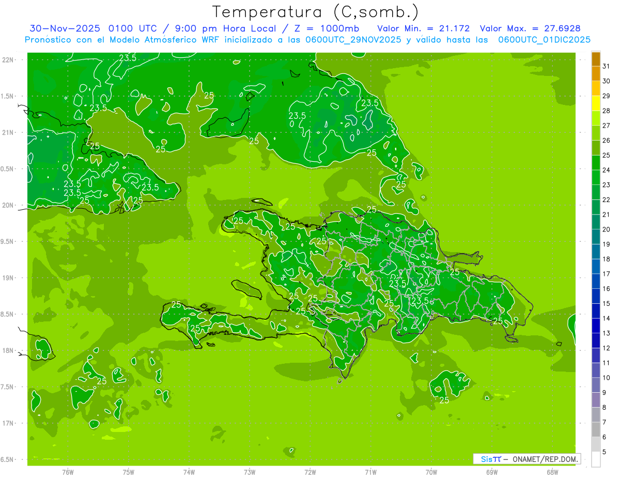The height and width of the screenshot is (479, 620).
Task: Click the "Valor Min. = 21.172" value
Action: [x=423, y=28]
